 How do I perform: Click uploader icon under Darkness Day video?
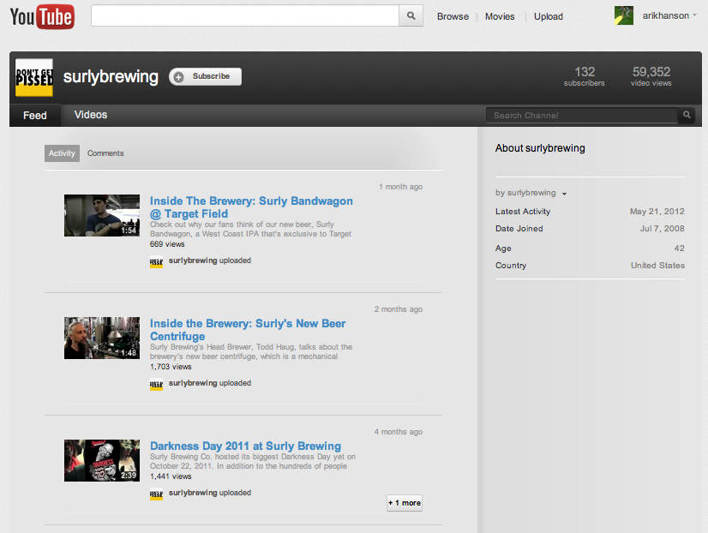click(156, 494)
